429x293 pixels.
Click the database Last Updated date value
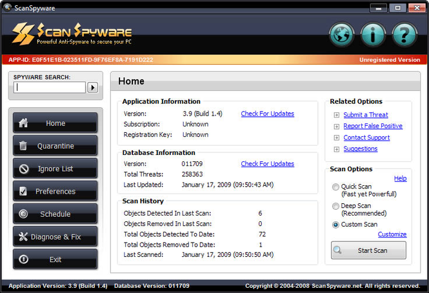click(x=228, y=185)
